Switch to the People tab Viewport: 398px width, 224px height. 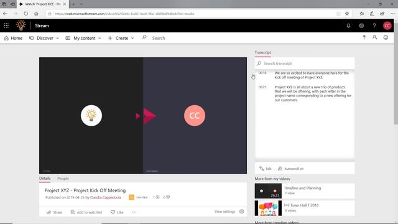[63, 179]
